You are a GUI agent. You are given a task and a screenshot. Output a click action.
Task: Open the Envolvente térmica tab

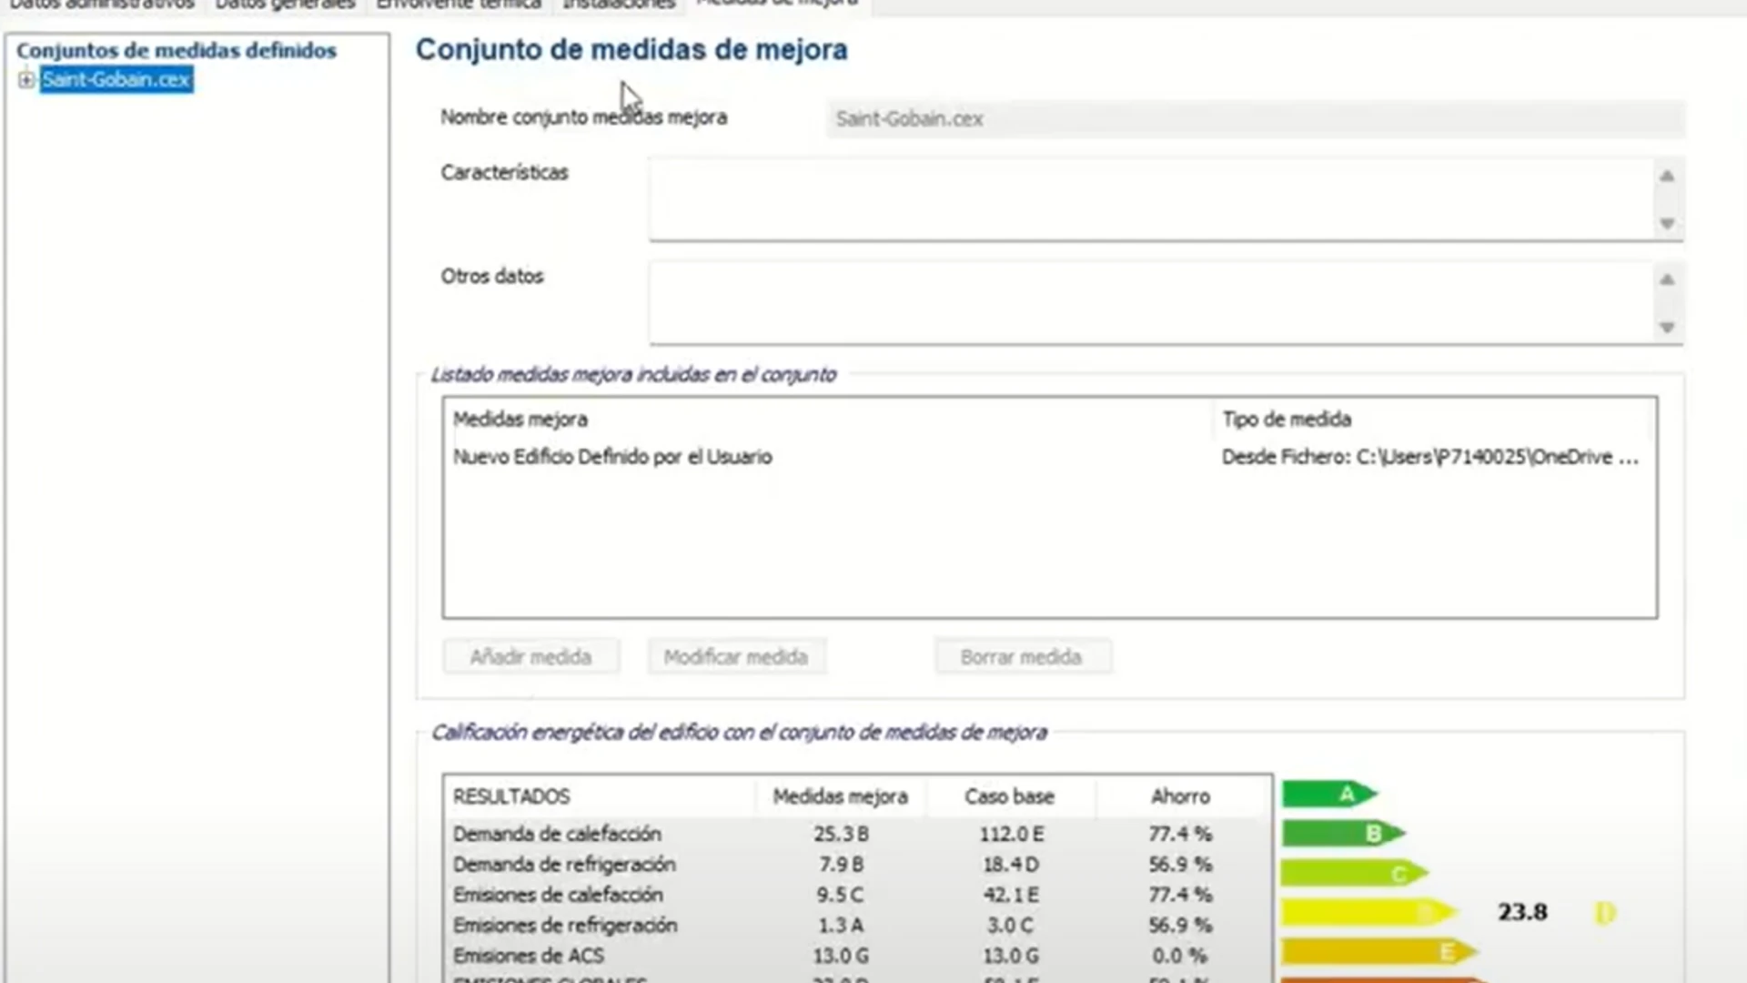click(459, 5)
